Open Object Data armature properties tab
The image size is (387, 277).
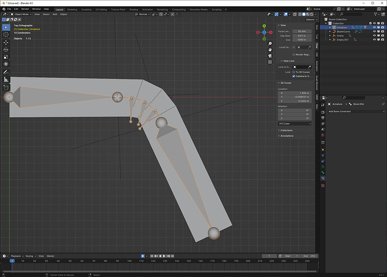coord(323,167)
